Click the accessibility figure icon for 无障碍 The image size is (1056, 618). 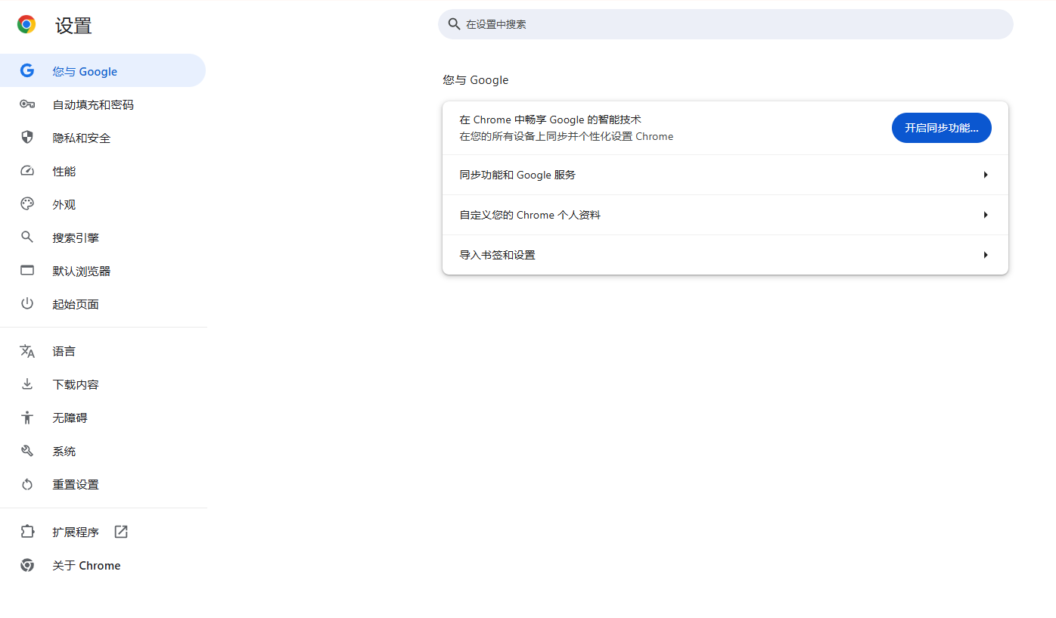tap(27, 418)
